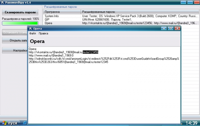This screenshot has height=126, width=200.
Task: Close the Opera details window
Action: point(177,28)
